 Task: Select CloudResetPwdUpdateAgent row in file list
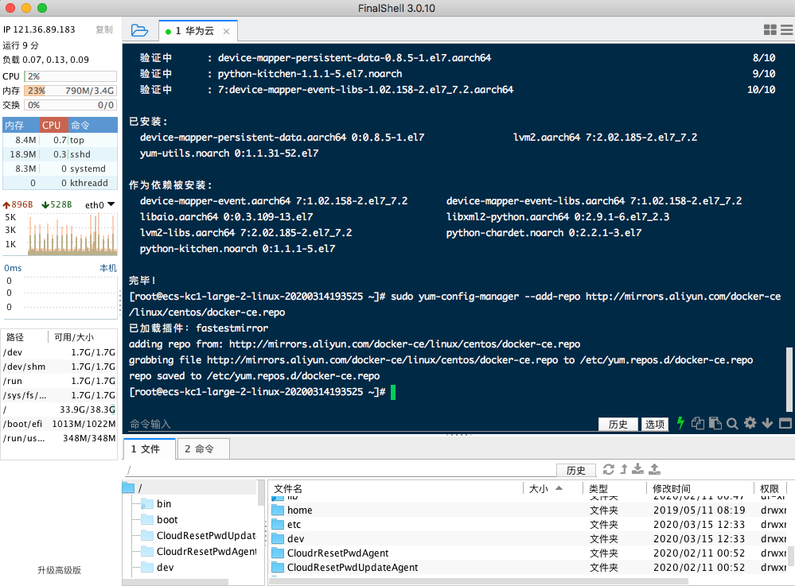pyautogui.click(x=528, y=567)
